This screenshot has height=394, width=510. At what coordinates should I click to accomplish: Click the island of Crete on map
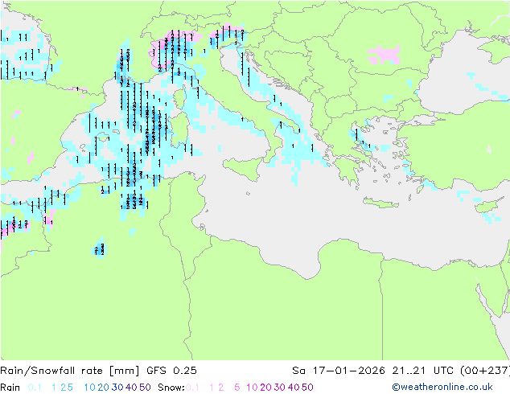point(380,202)
